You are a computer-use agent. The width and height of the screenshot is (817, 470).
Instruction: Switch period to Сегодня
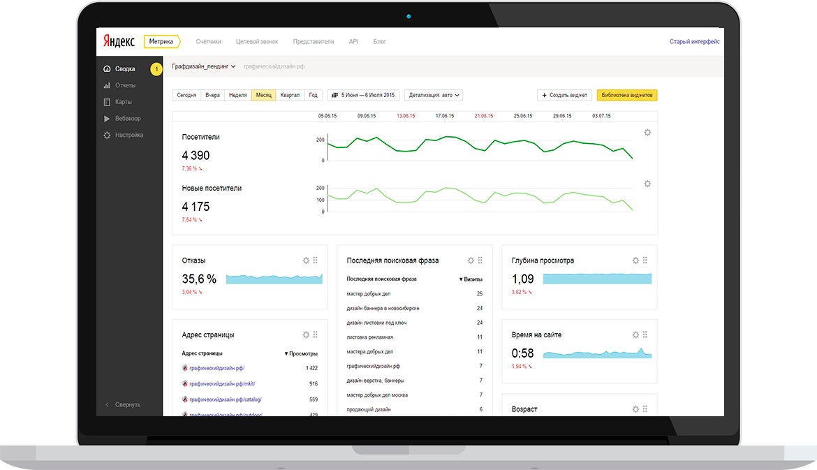186,96
